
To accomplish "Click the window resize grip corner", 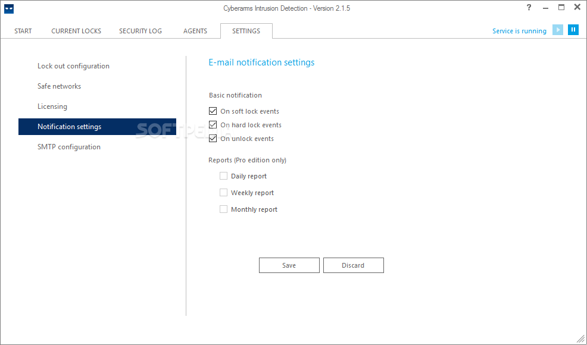I will [x=580, y=338].
